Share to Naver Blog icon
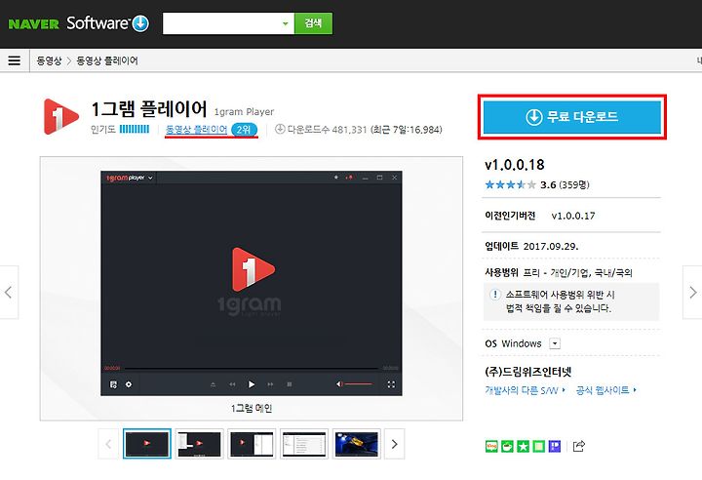Screen dimensions: 702x480 pos(491,447)
